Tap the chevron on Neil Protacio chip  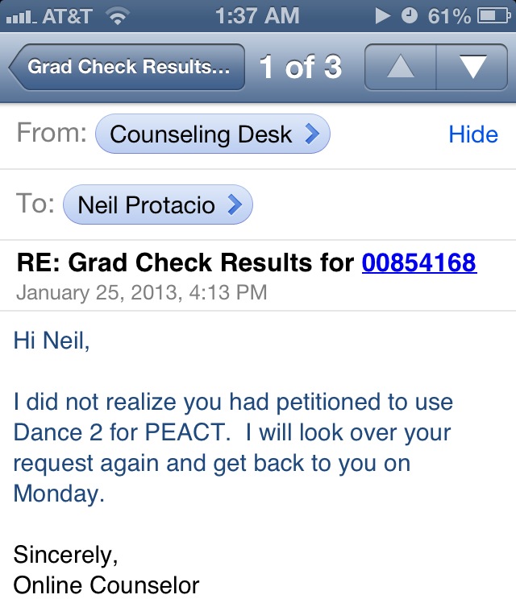tap(235, 204)
